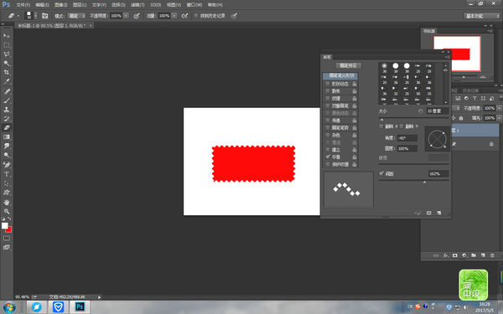
Task: Create a new layer group
Action: coord(474,255)
